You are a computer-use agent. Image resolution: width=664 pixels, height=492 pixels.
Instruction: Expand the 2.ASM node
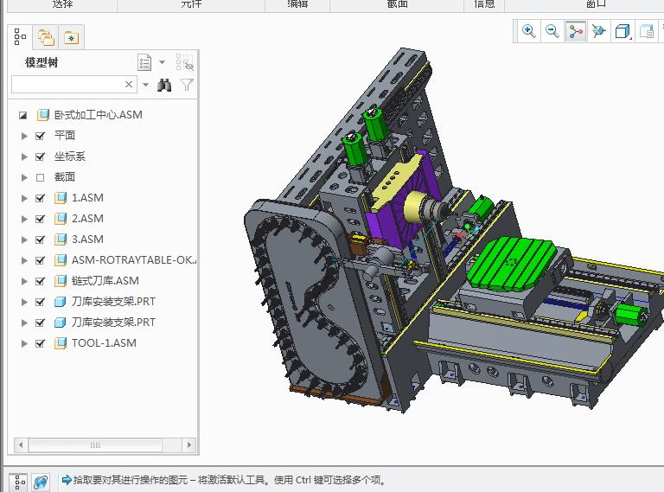click(24, 219)
